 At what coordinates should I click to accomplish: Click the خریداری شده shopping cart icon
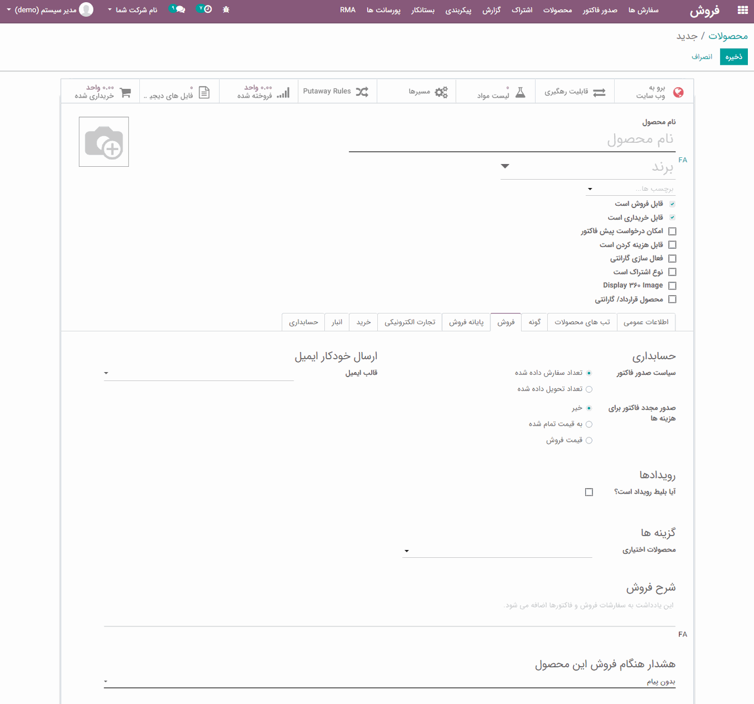tap(125, 92)
